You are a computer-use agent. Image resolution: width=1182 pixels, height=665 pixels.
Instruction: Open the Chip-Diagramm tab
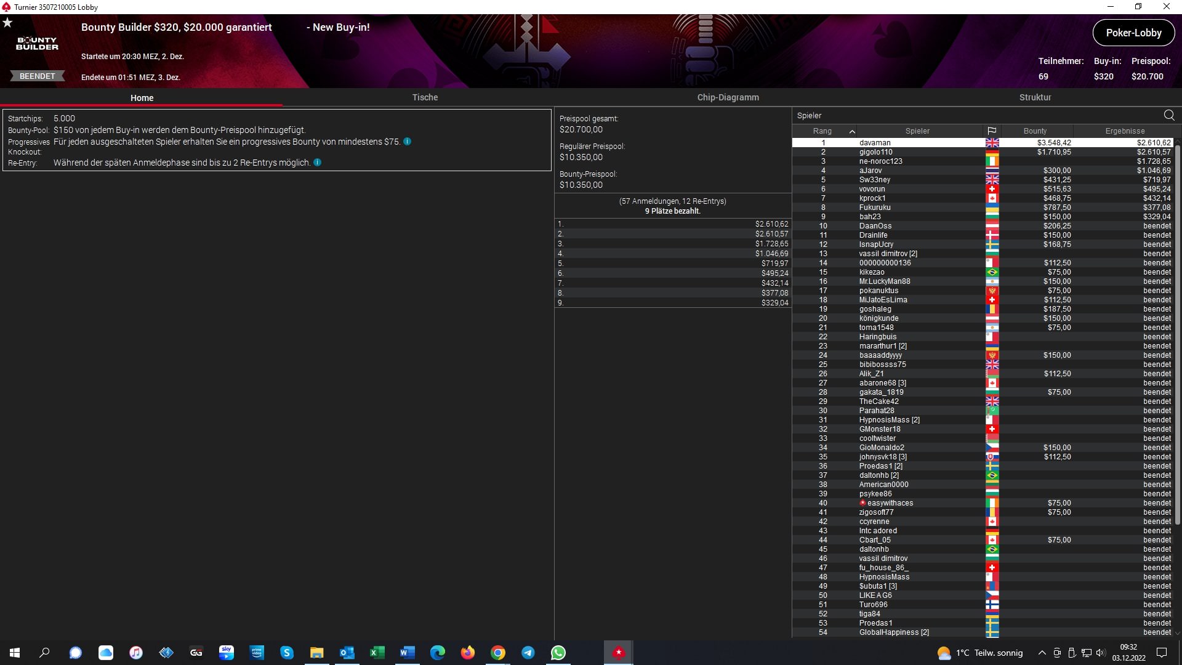tap(728, 97)
